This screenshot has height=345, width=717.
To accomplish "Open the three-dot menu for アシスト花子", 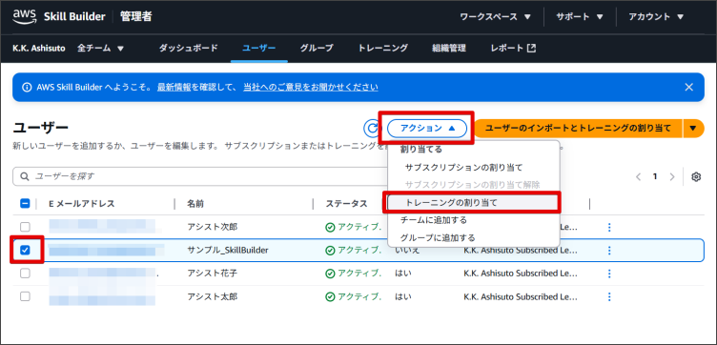I will (x=609, y=274).
